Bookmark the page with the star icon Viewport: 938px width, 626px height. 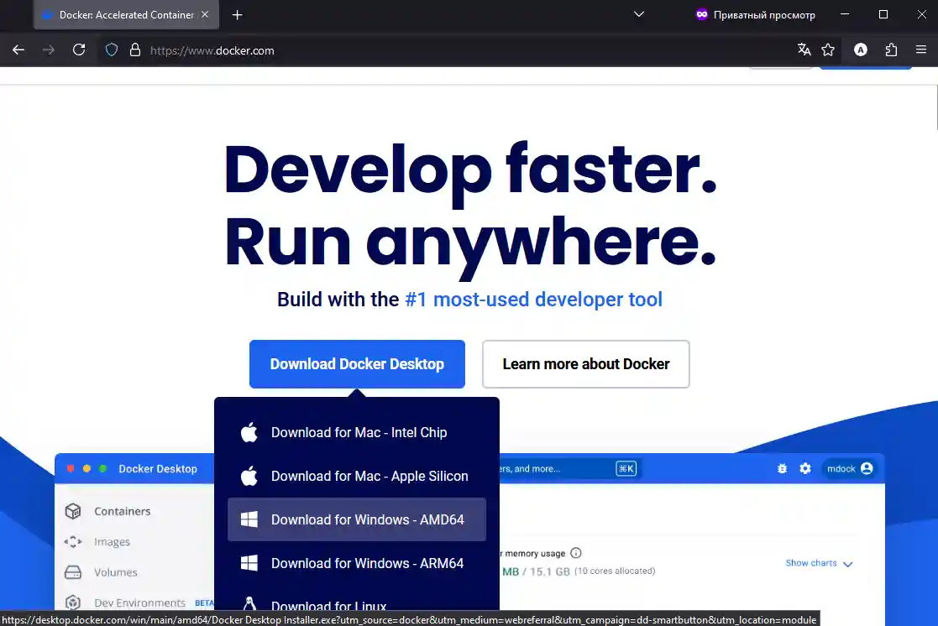(829, 50)
